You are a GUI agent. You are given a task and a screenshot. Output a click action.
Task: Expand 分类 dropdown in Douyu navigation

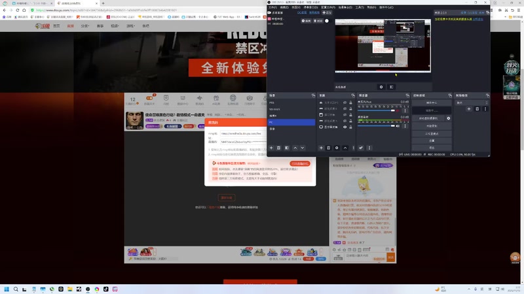[85, 25]
